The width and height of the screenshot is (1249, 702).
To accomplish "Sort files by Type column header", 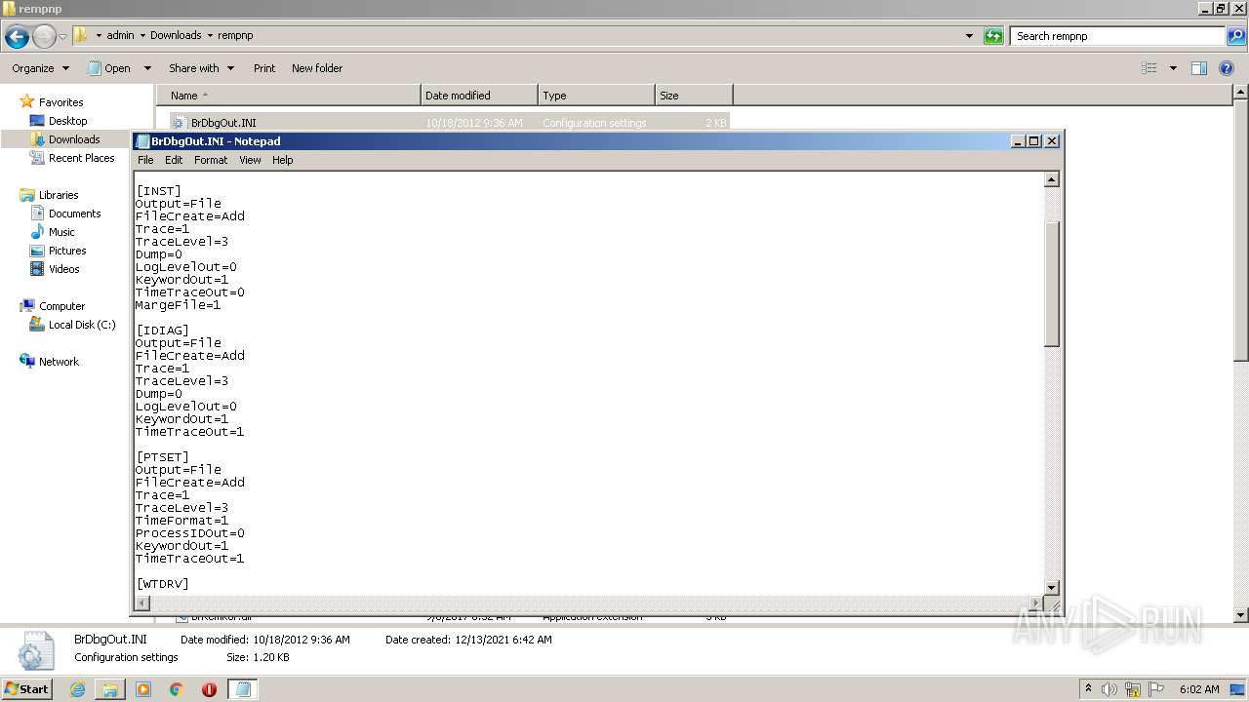I will [x=596, y=96].
